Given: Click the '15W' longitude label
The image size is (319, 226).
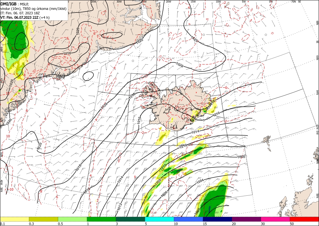Looking at the screenshot, I should [193, 2].
